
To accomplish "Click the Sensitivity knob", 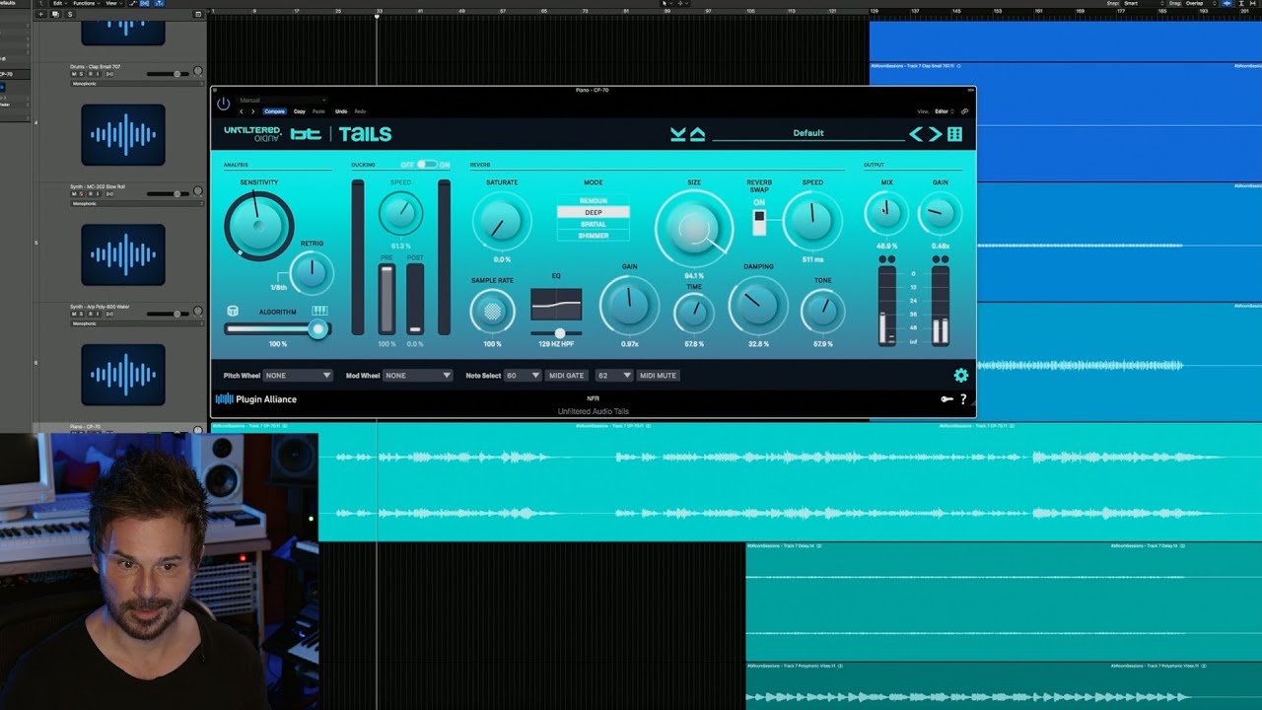I will pyautogui.click(x=258, y=226).
